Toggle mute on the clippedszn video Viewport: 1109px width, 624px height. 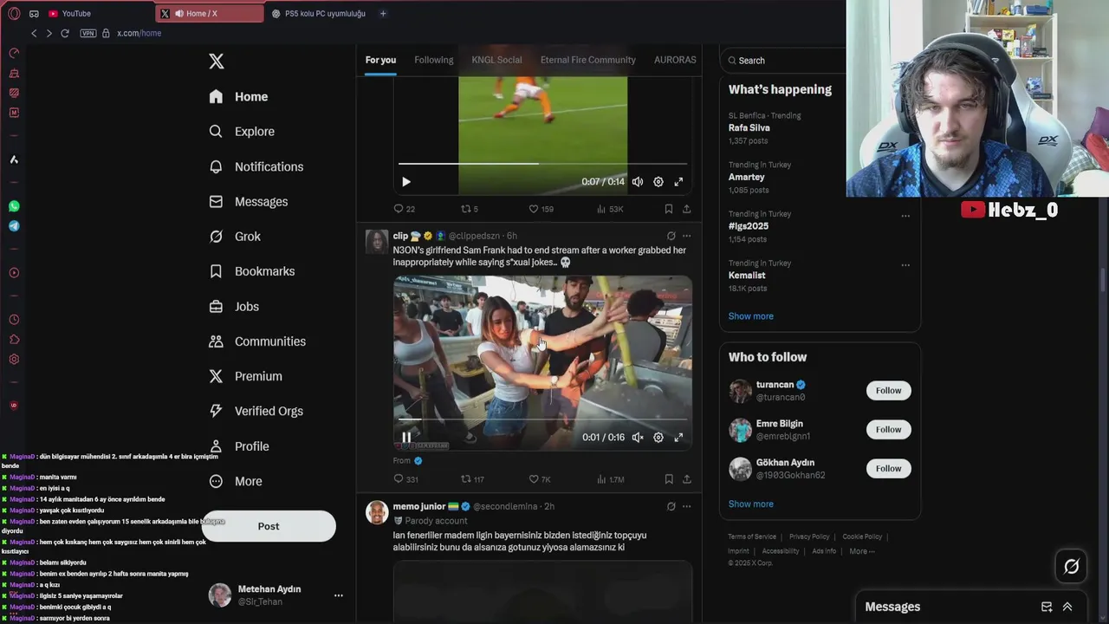coord(638,438)
